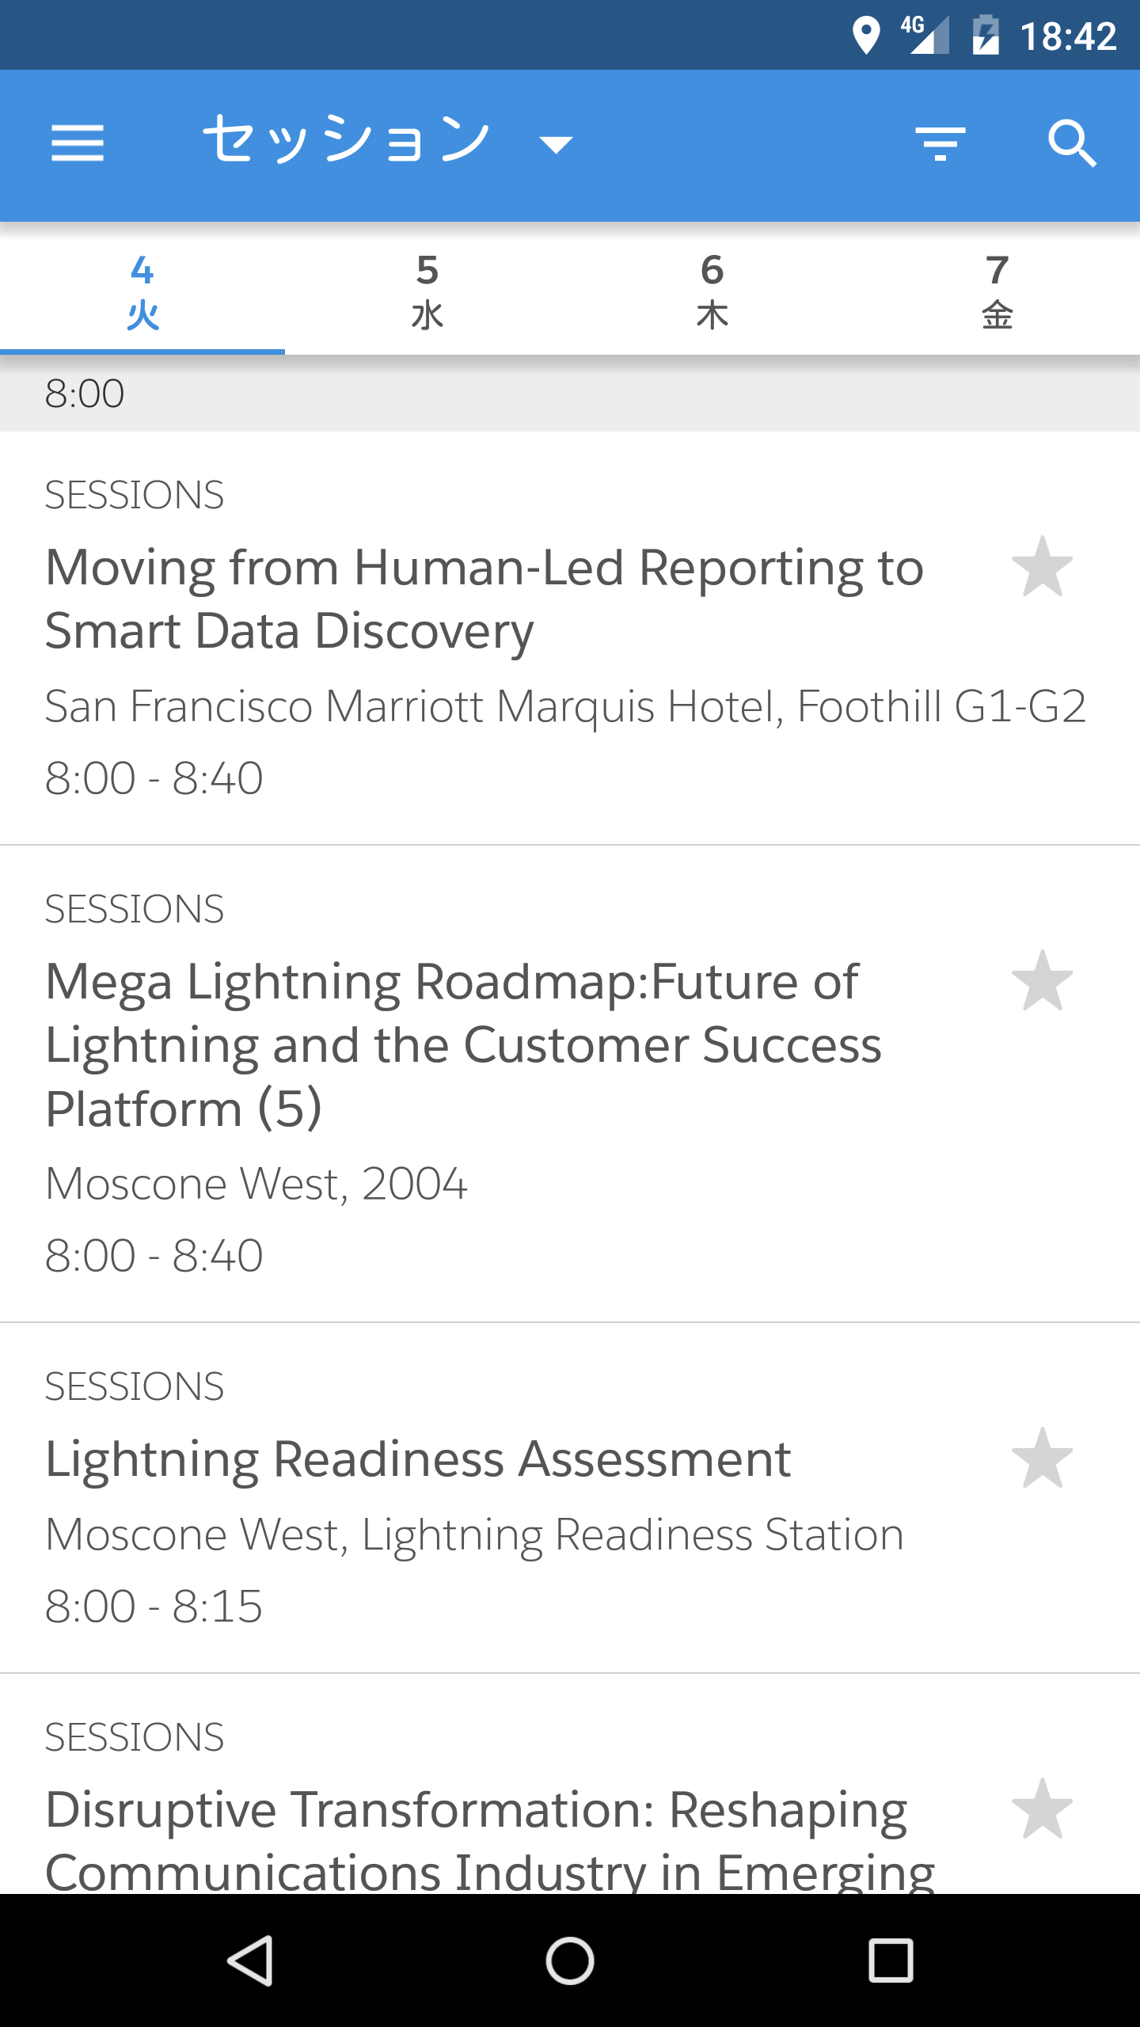
Task: Select the 4 火 date tab
Action: pos(142,292)
